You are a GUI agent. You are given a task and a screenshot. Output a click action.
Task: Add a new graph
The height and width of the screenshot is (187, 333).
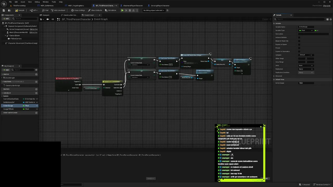(x=36, y=74)
